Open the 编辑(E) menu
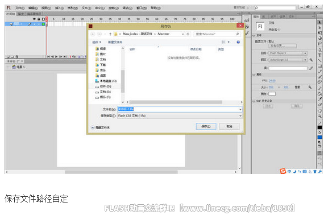This screenshot has width=324, height=219. point(33,8)
